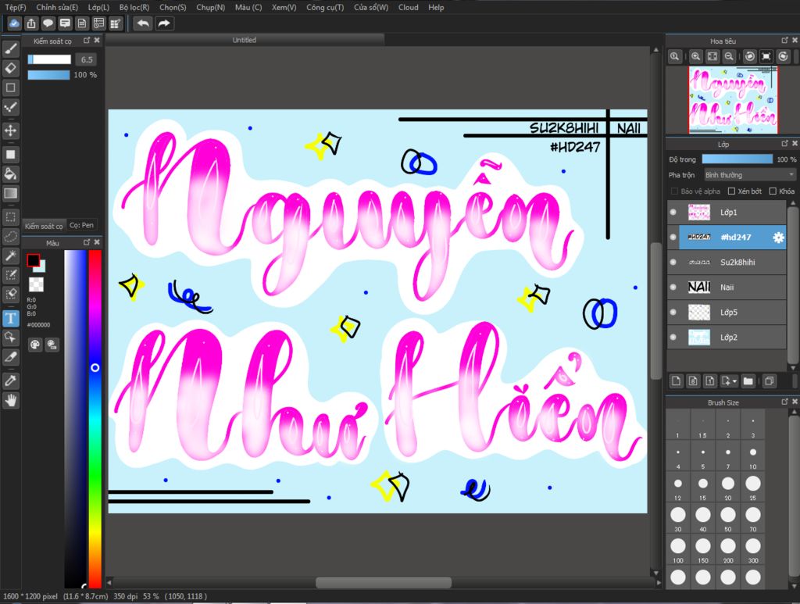The height and width of the screenshot is (604, 800).
Task: Click the rotate-right icon in Hoa tiêu panel
Action: click(x=783, y=56)
